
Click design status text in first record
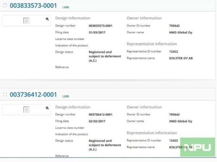point(105,56)
